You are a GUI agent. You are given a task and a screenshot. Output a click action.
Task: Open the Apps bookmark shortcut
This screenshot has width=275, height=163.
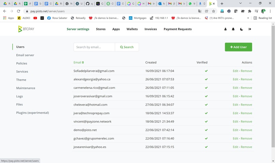(9, 18)
